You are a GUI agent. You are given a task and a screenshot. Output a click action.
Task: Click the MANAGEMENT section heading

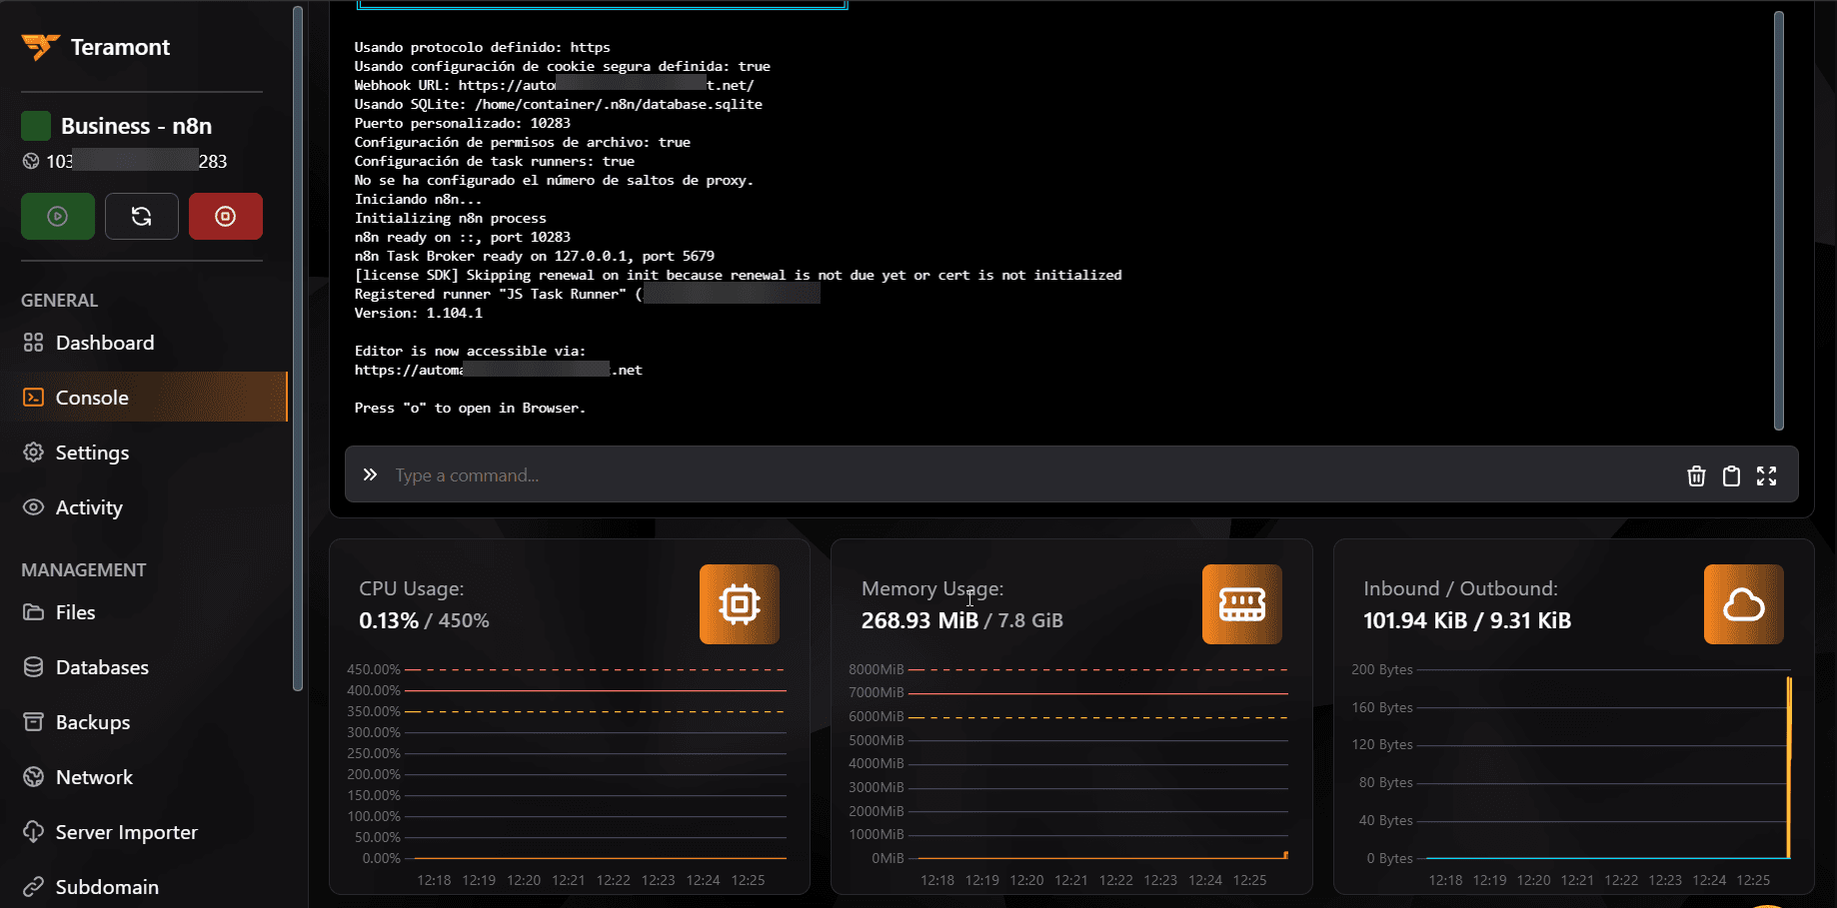coord(84,570)
